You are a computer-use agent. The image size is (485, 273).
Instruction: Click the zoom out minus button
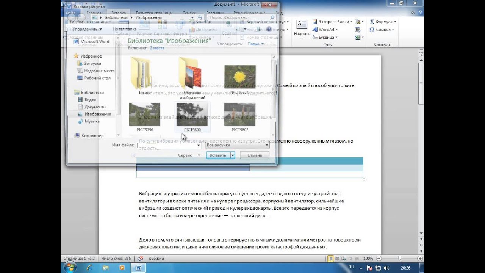[x=378, y=258]
